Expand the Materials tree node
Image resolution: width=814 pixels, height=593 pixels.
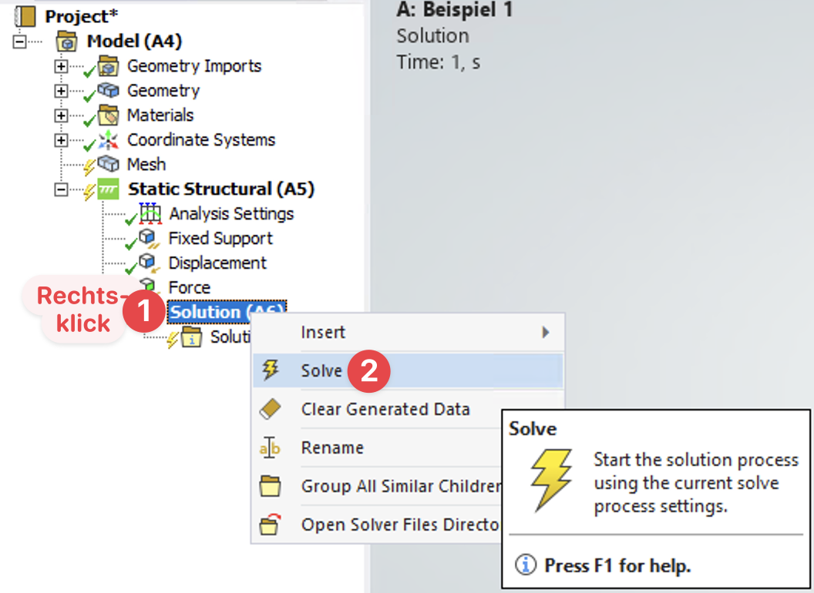pyautogui.click(x=61, y=116)
